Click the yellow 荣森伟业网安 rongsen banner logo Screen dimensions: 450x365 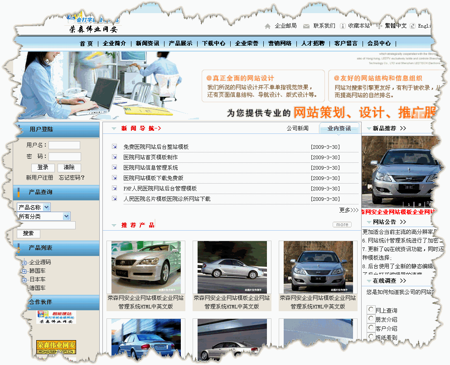click(56, 347)
